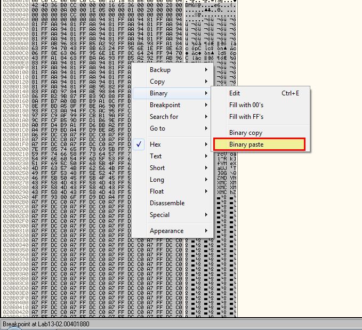Select the Binary menu entry
Viewport: 362px width, 330px height.
pyautogui.click(x=172, y=93)
